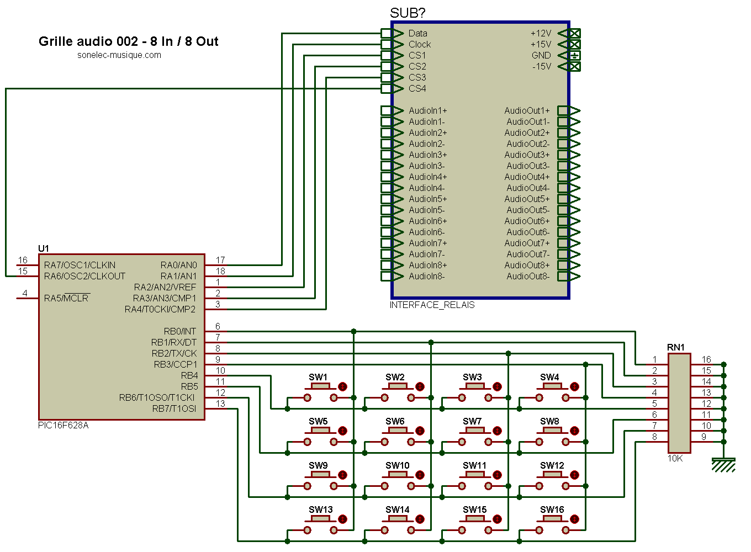The width and height of the screenshot is (751, 552).
Task: Click the RA5/MCLR pin label
Action: (66, 298)
